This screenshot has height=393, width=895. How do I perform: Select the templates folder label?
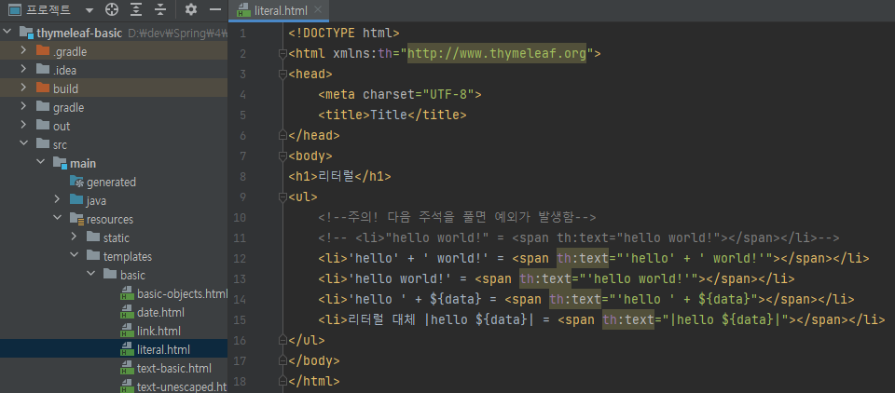tap(128, 257)
